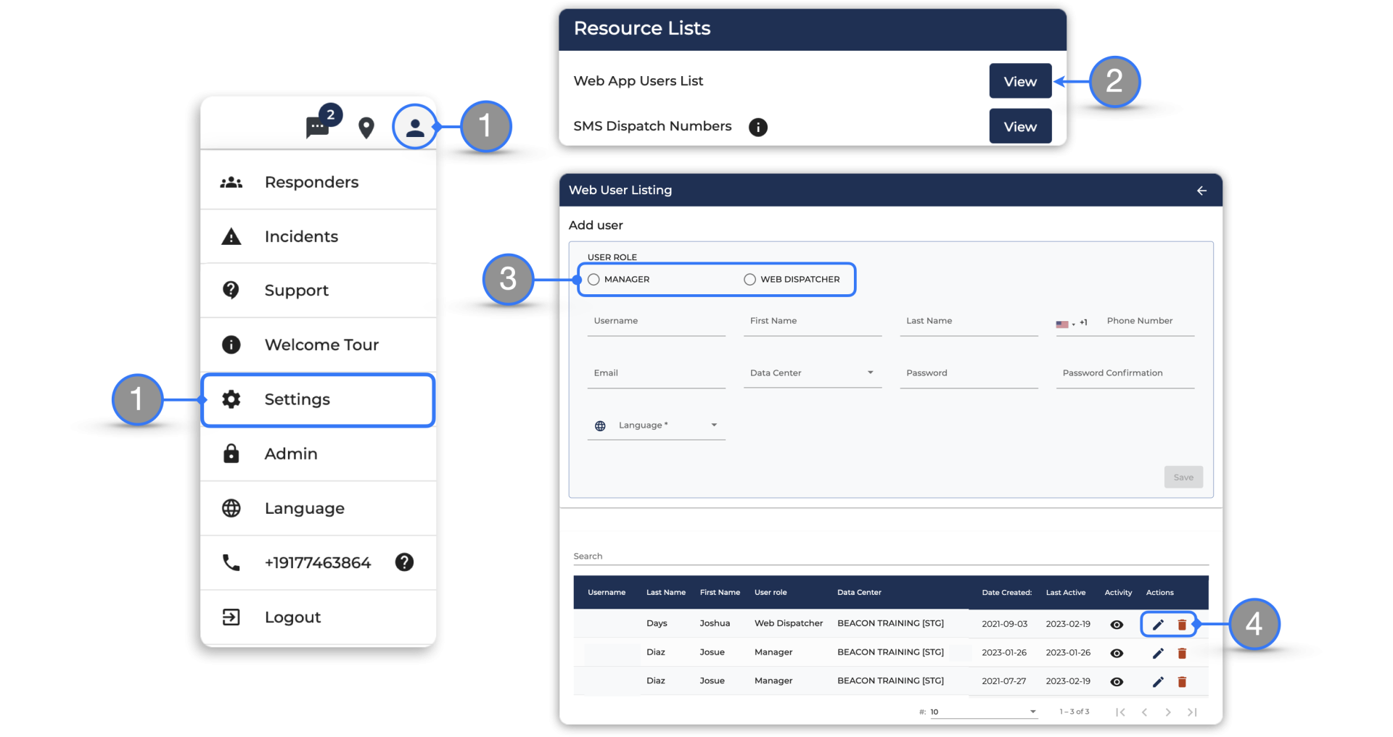Screen dimensions: 1393x737
Task: Delete the Diaz user created 2021-07-27
Action: click(1182, 682)
